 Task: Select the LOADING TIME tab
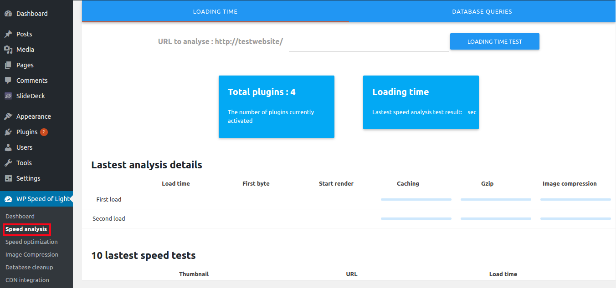[215, 11]
